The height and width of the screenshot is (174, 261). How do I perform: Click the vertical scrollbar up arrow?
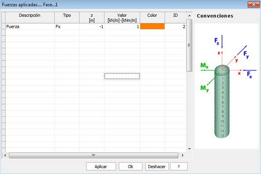189,16
